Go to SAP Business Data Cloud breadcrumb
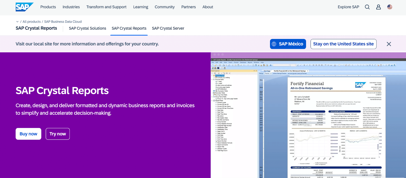 click(x=63, y=22)
